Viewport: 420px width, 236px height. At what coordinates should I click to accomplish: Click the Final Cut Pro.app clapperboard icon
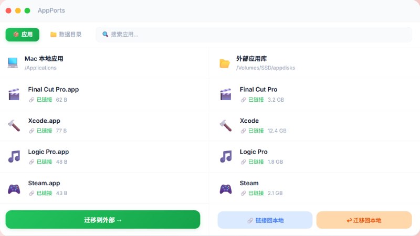tap(14, 94)
